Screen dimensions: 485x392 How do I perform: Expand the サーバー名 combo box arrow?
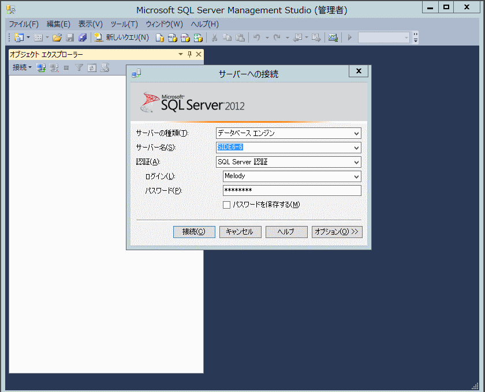click(356, 148)
